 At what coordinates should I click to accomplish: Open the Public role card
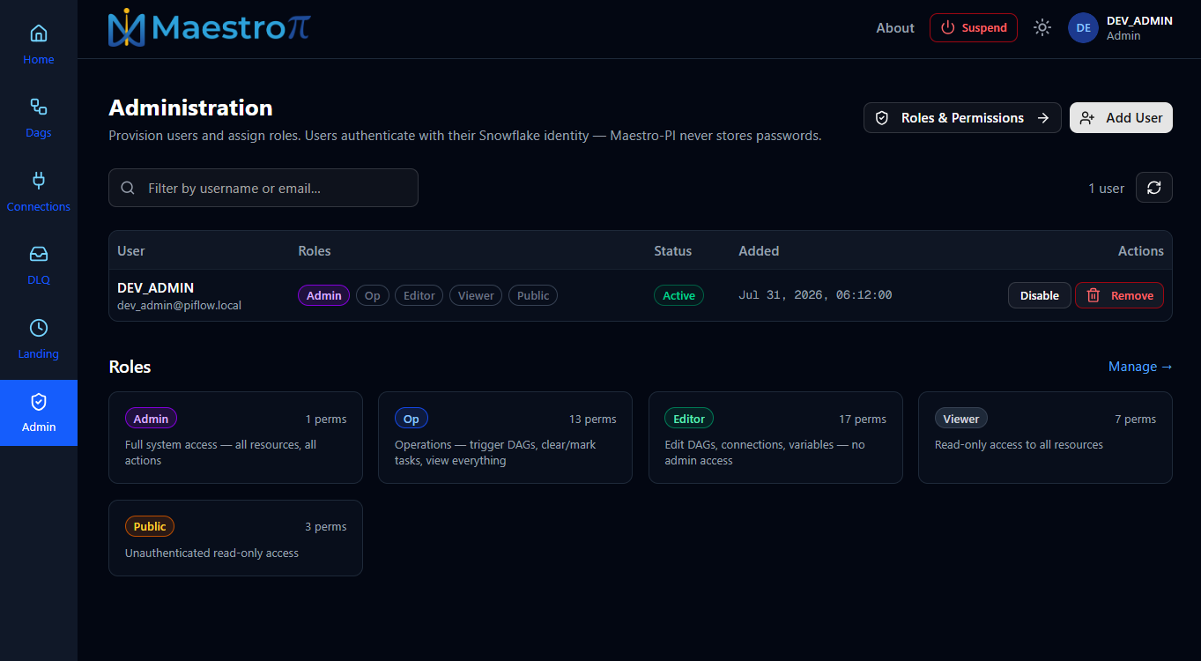coord(235,538)
